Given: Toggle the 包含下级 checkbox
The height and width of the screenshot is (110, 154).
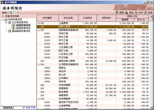Looking at the screenshot, I should pos(24,107).
